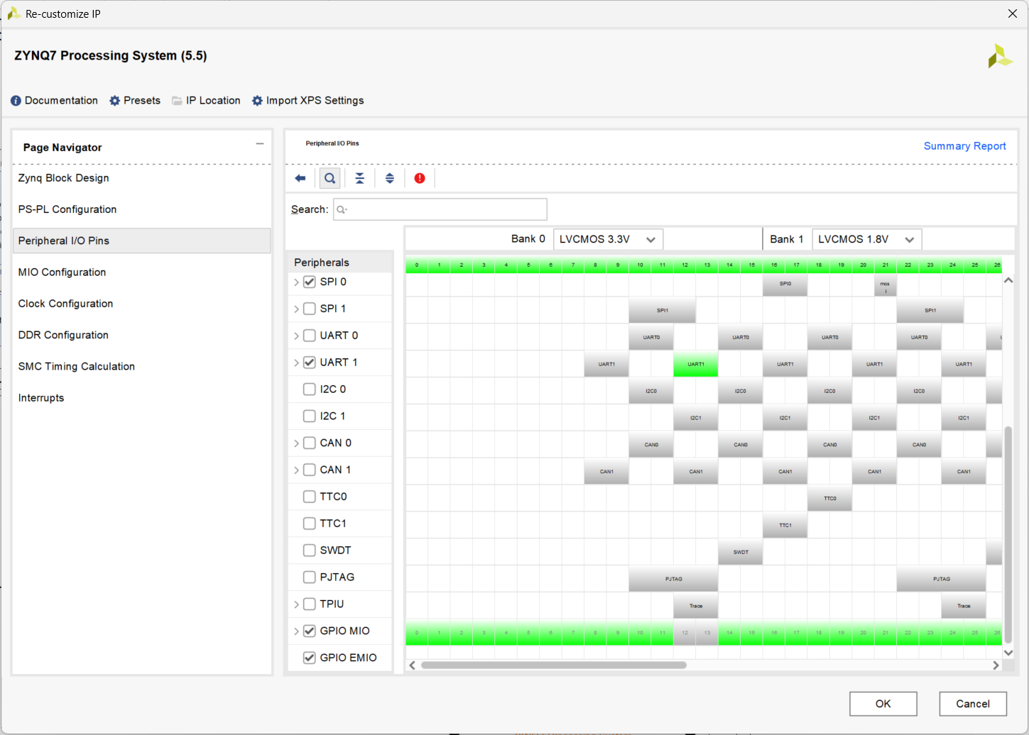Click the TTC0 pin block
This screenshot has height=735, width=1029.
tap(829, 498)
